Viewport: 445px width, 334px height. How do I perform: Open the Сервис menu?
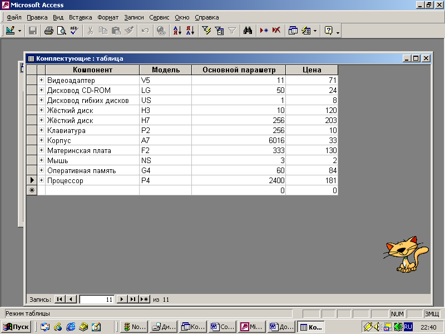159,17
